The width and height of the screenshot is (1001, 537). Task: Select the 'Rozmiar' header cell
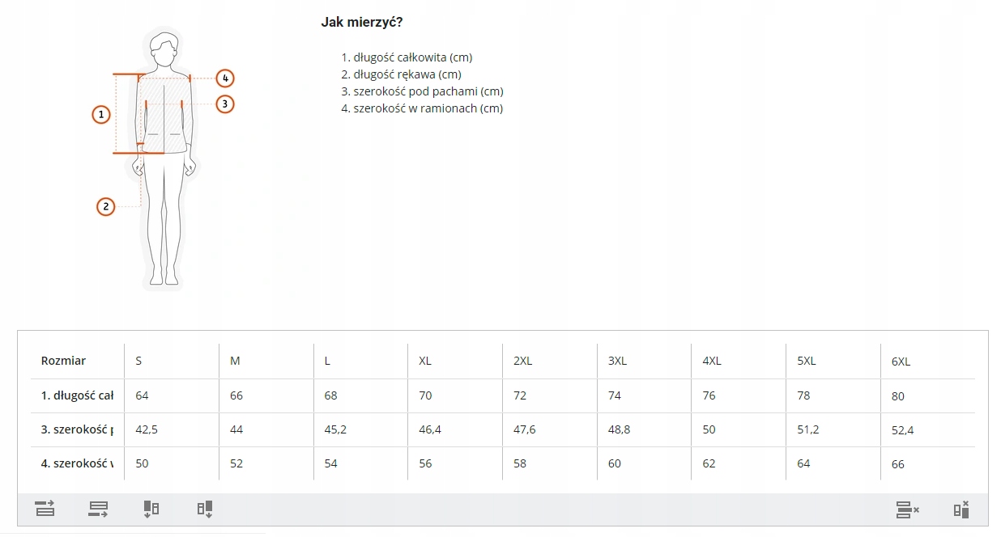pos(63,361)
